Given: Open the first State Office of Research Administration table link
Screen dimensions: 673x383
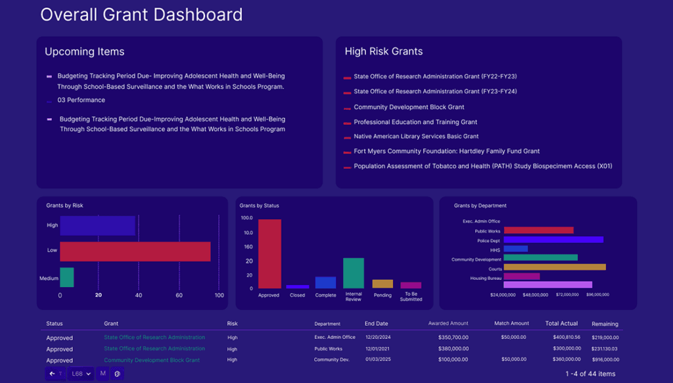Looking at the screenshot, I should 154,338.
